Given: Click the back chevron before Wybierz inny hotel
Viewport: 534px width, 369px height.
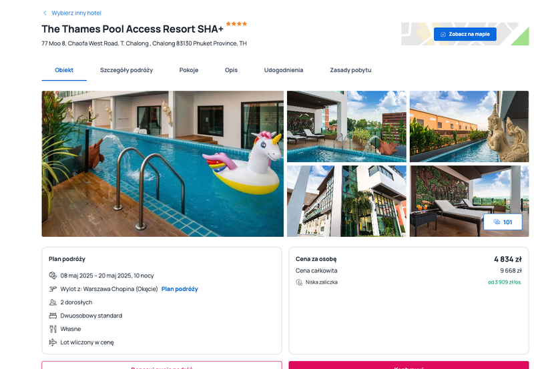Looking at the screenshot, I should coord(45,13).
